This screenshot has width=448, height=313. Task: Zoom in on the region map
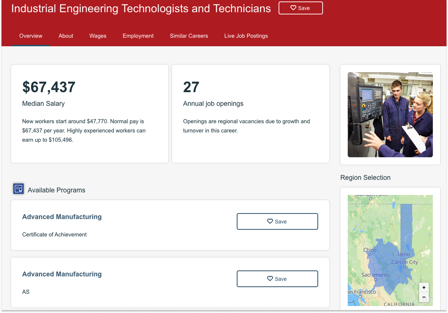click(x=424, y=287)
